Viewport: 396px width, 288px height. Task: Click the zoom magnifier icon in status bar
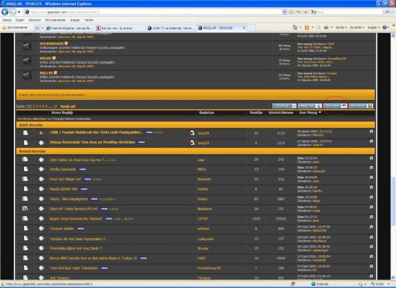click(x=373, y=284)
